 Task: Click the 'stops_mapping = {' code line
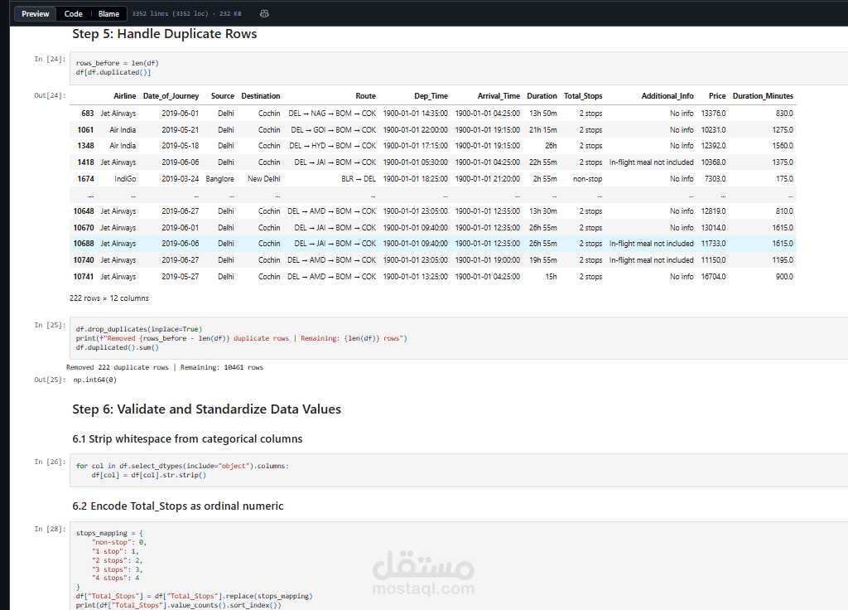[x=109, y=533]
